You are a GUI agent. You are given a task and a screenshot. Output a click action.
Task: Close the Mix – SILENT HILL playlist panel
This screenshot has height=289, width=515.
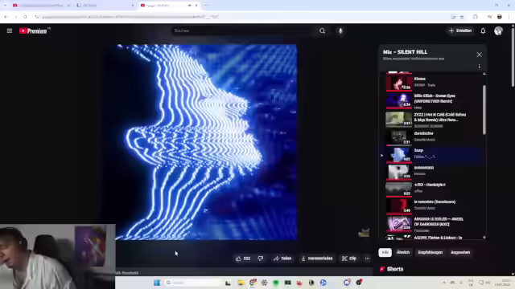(x=480, y=55)
